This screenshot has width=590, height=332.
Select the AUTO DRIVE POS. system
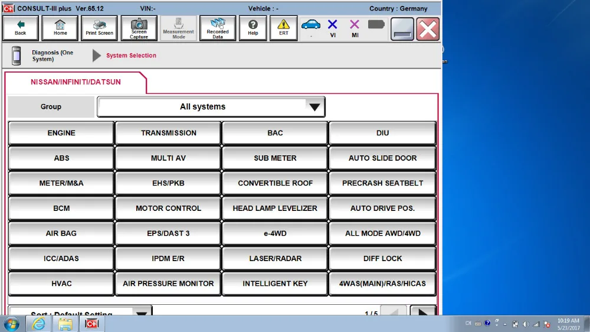[x=382, y=209]
